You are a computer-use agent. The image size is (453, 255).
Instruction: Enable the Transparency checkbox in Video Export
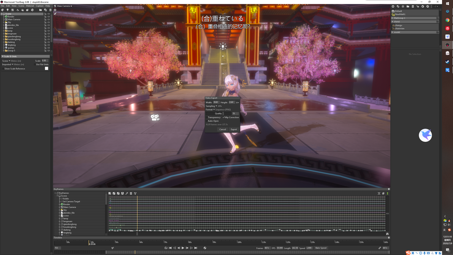point(207,117)
